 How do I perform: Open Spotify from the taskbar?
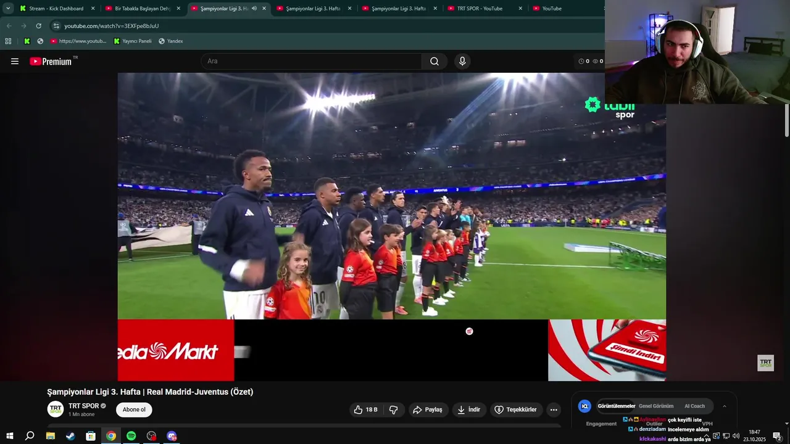131,436
